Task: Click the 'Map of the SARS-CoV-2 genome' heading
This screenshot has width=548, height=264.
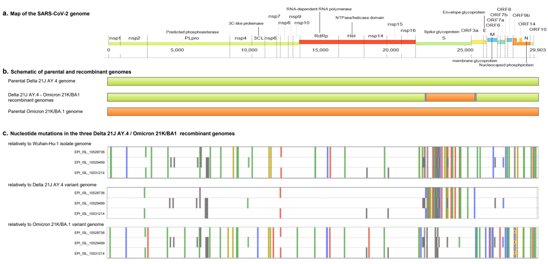Action: pos(50,13)
